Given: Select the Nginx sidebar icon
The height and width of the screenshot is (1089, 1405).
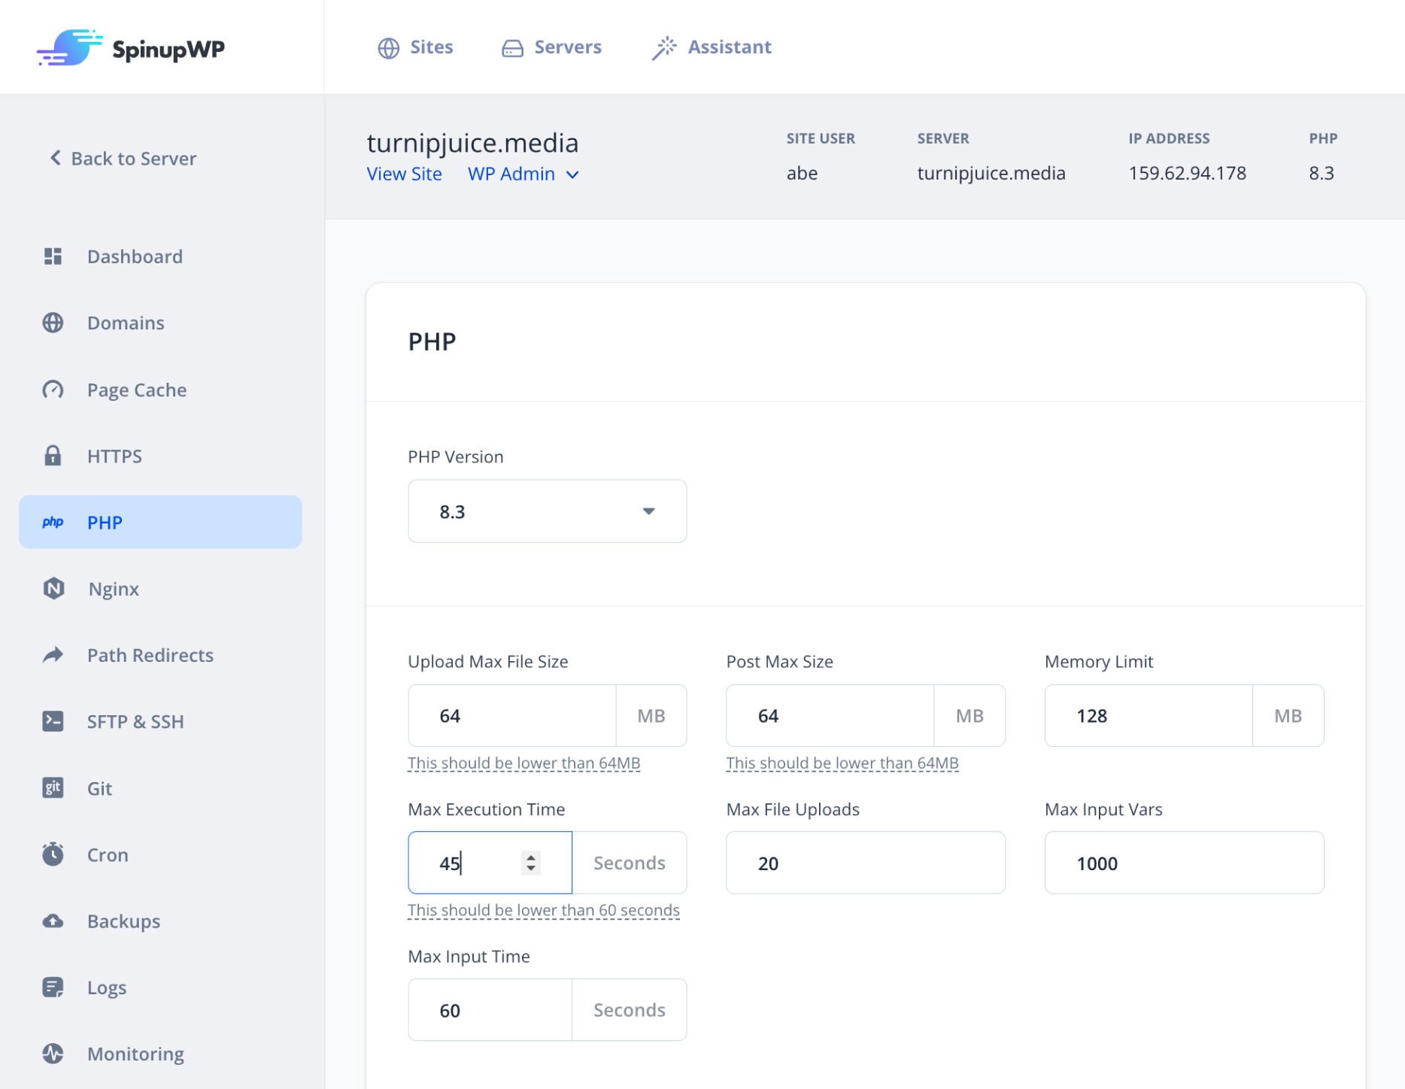Looking at the screenshot, I should (53, 589).
